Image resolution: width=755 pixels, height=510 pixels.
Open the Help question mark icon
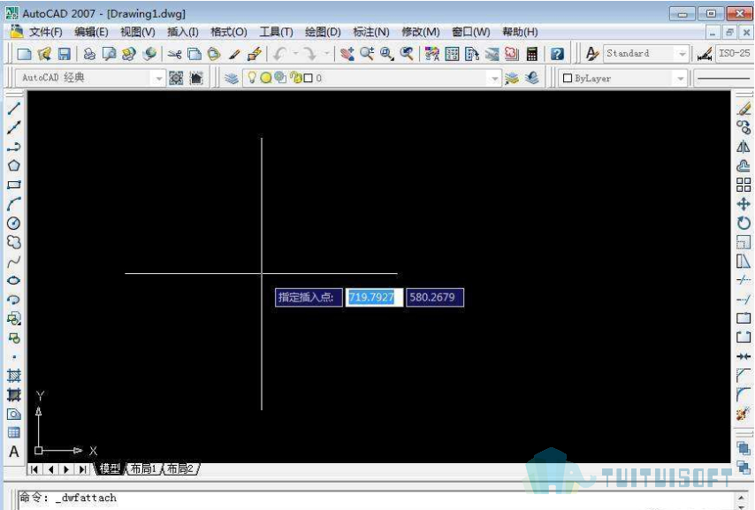(557, 53)
